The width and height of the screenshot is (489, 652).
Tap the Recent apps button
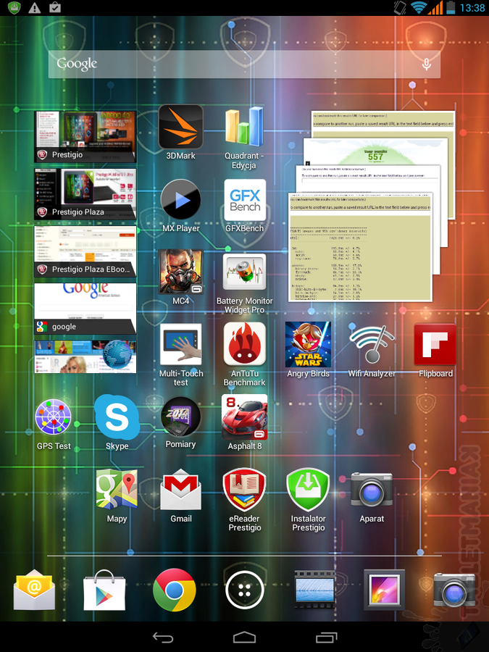(327, 637)
